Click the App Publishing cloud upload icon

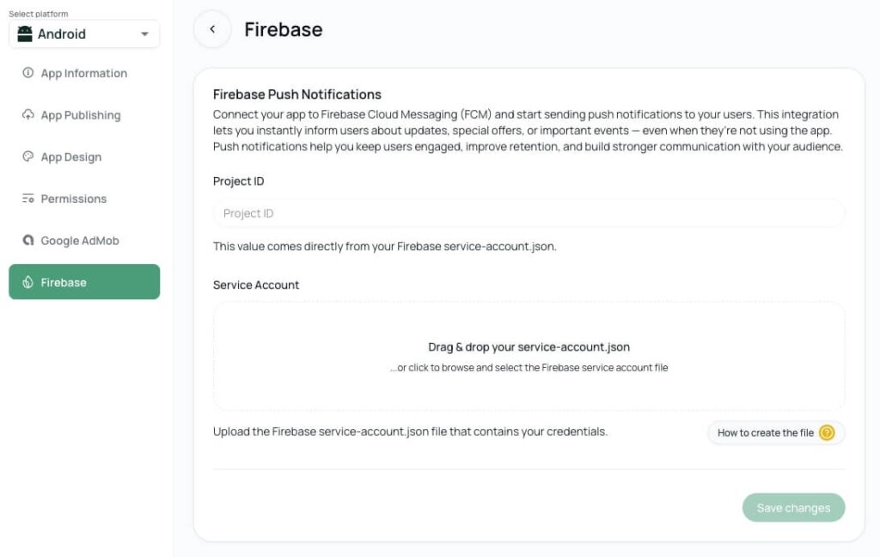pos(27,115)
